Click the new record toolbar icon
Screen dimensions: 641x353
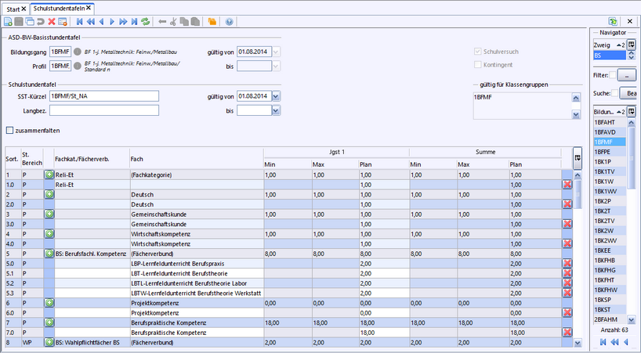coord(9,22)
